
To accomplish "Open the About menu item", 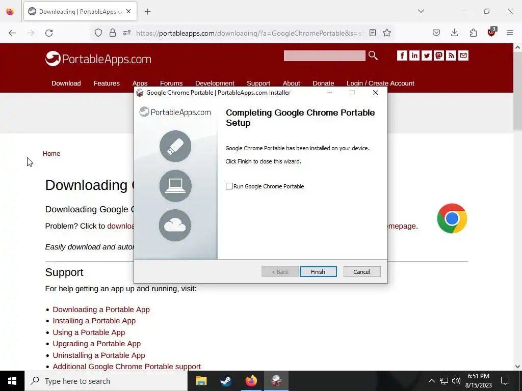I will (291, 83).
